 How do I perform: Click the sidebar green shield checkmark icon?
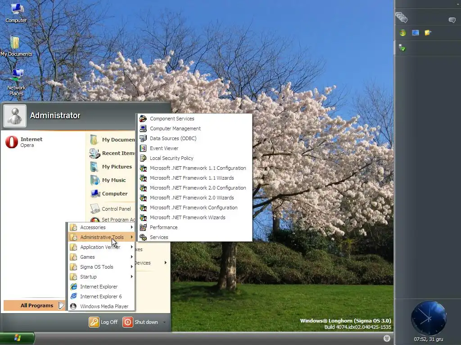tap(402, 48)
